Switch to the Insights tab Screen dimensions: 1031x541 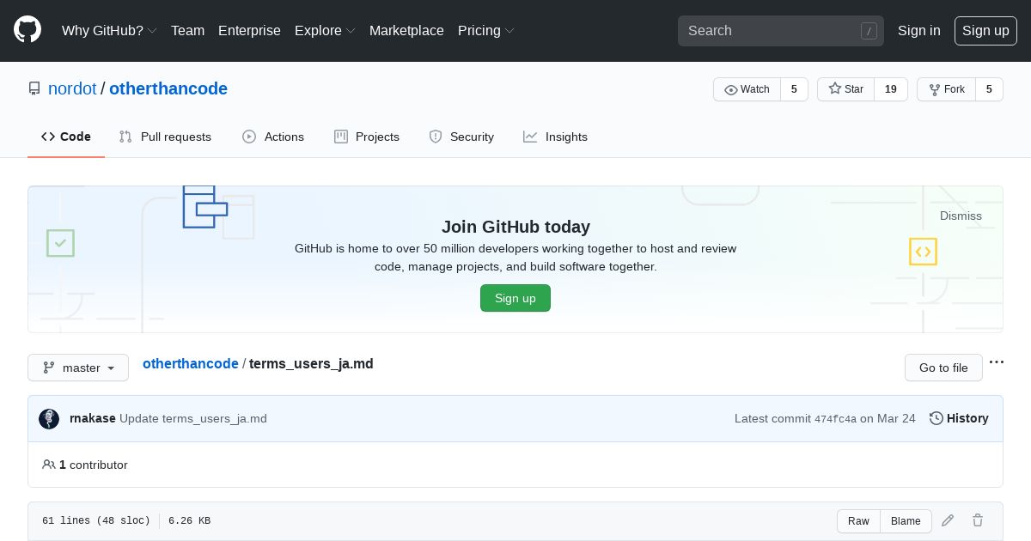555,137
